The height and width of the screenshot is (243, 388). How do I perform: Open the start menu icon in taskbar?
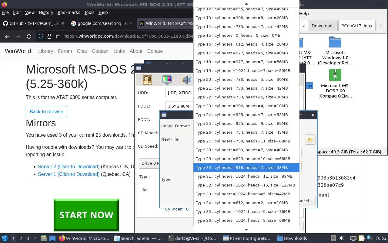pos(5,238)
